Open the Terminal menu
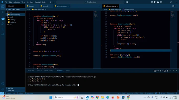Image resolution: width=179 pixels, height=100 pixels. coord(38,2)
